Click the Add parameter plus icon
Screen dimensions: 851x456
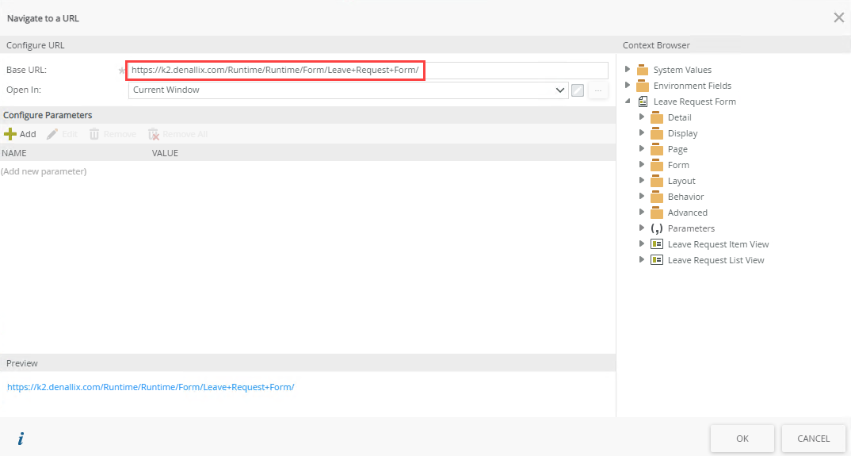10,134
